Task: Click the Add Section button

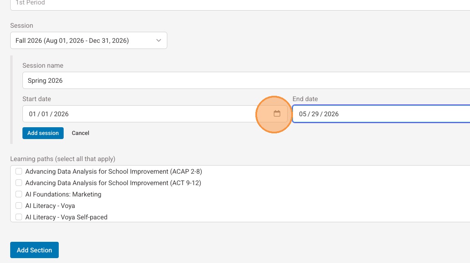Action: (34, 250)
